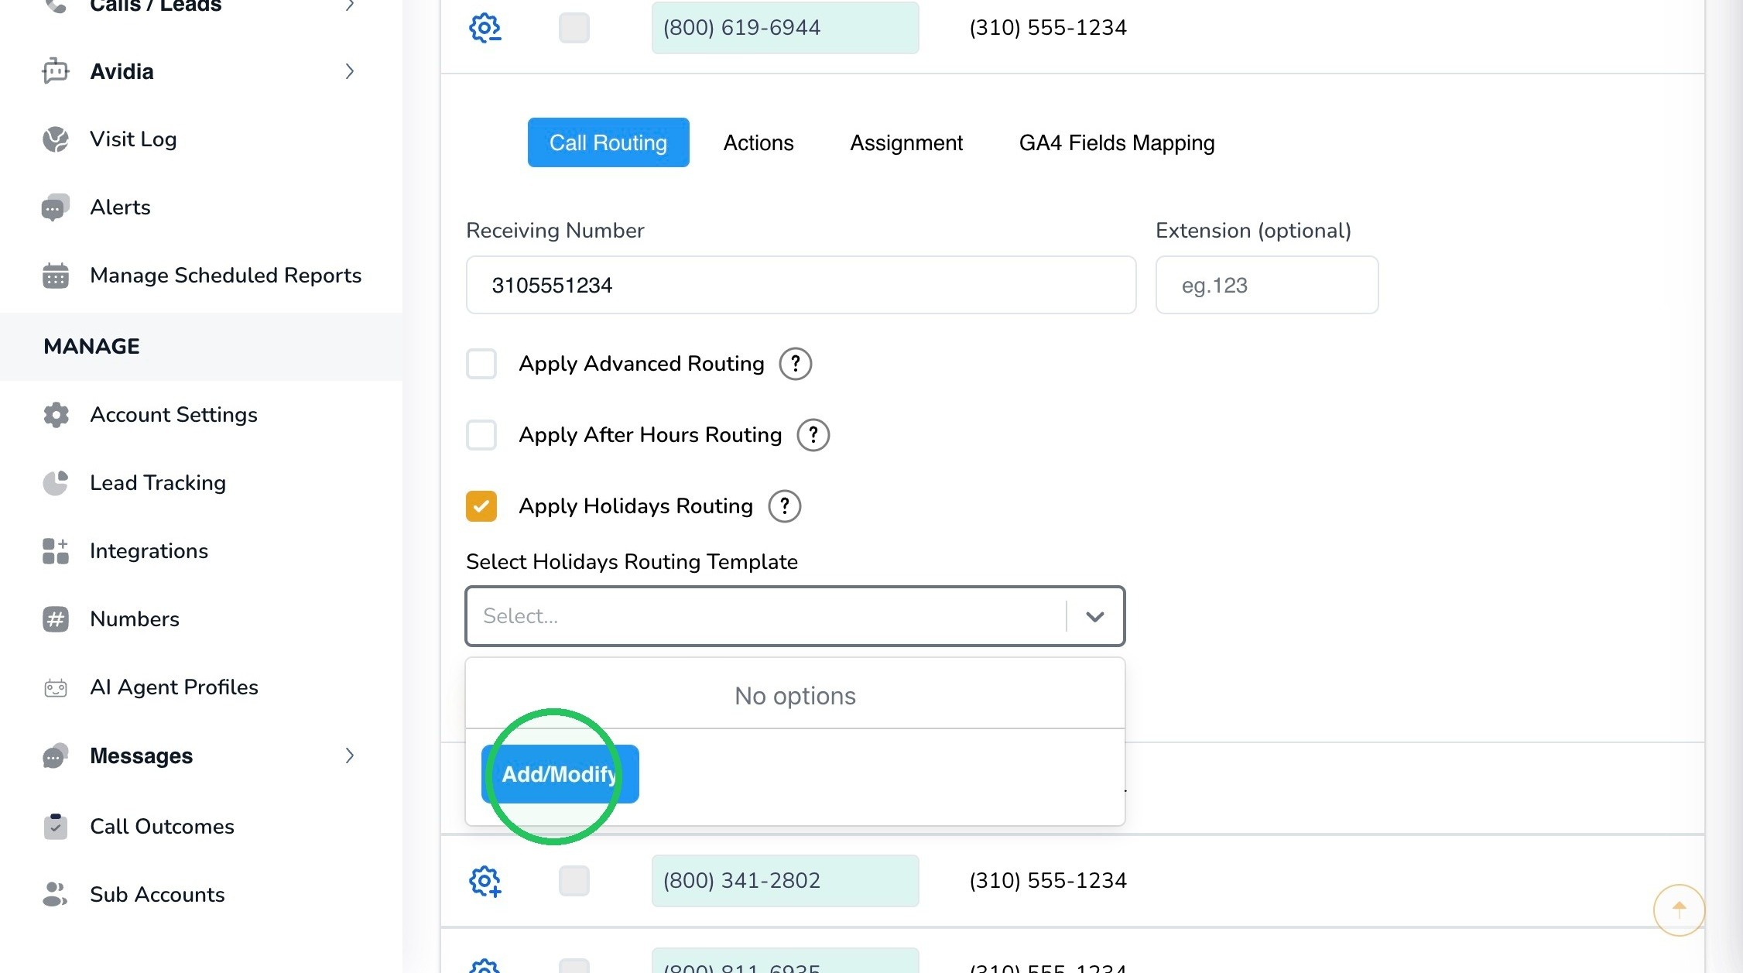Open help for Apply After Hours Routing
The image size is (1743, 973).
click(x=813, y=435)
